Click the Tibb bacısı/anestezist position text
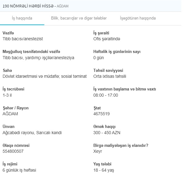 pyautogui.click(x=23, y=39)
